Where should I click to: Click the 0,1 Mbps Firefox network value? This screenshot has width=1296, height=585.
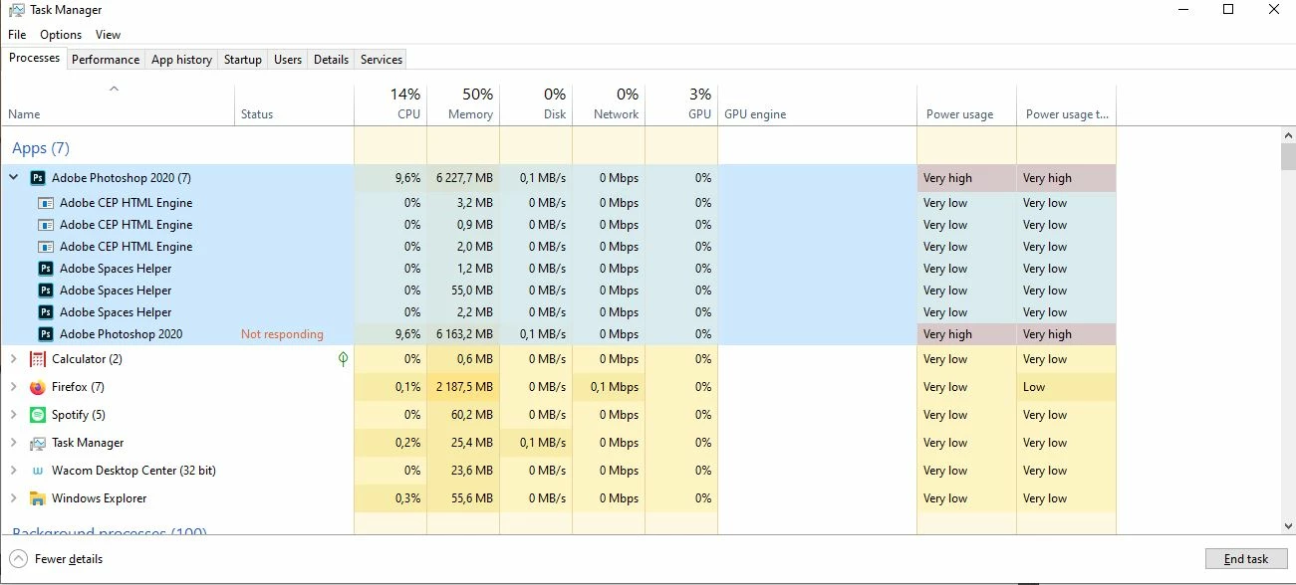coord(615,387)
